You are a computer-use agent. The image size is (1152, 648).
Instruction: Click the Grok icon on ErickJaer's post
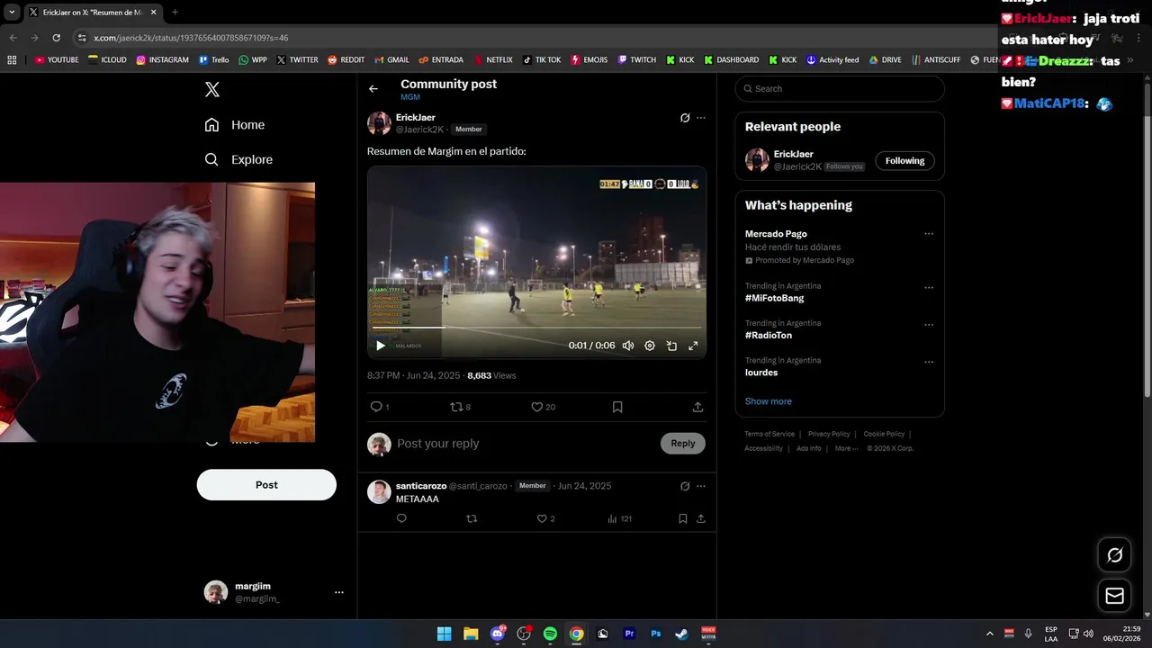click(x=685, y=118)
